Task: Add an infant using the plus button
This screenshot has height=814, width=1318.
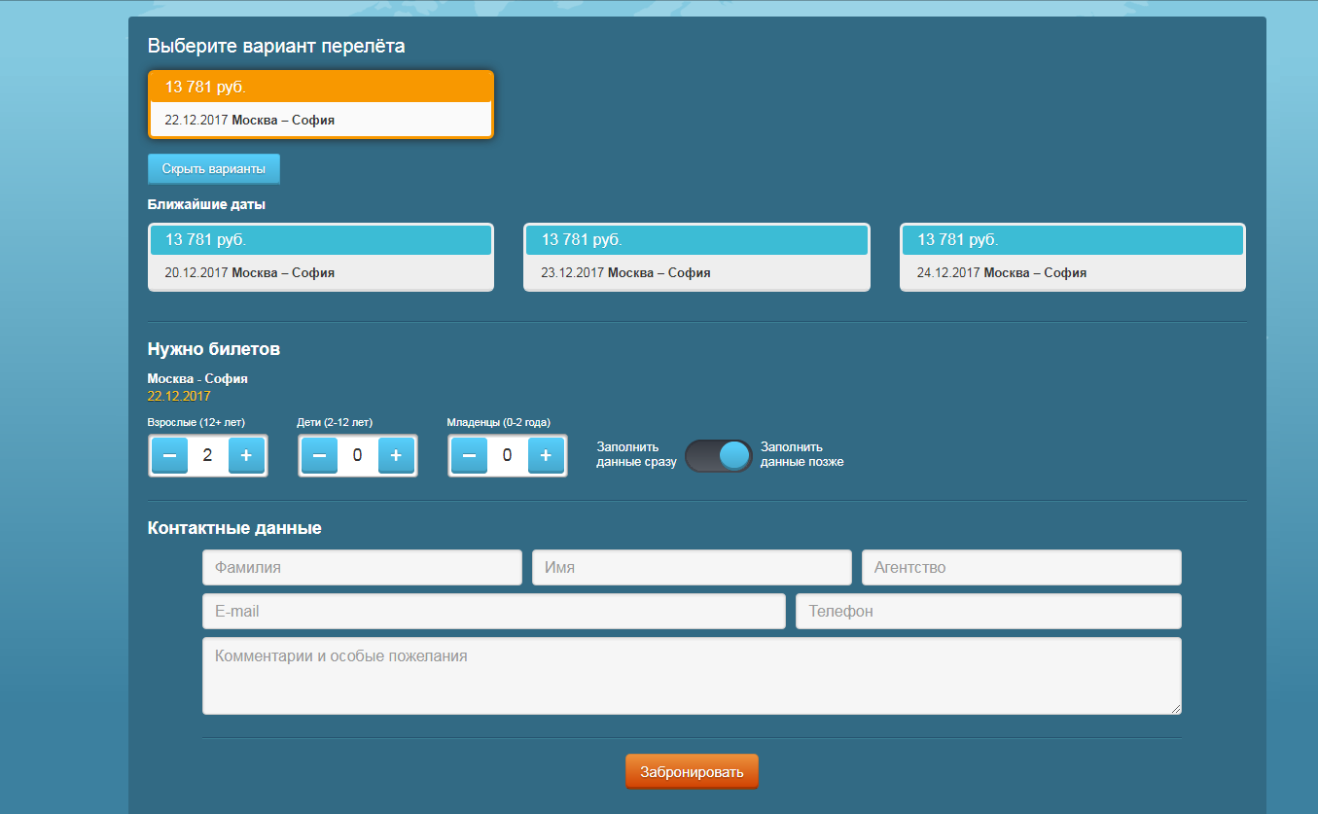Action: pyautogui.click(x=546, y=455)
